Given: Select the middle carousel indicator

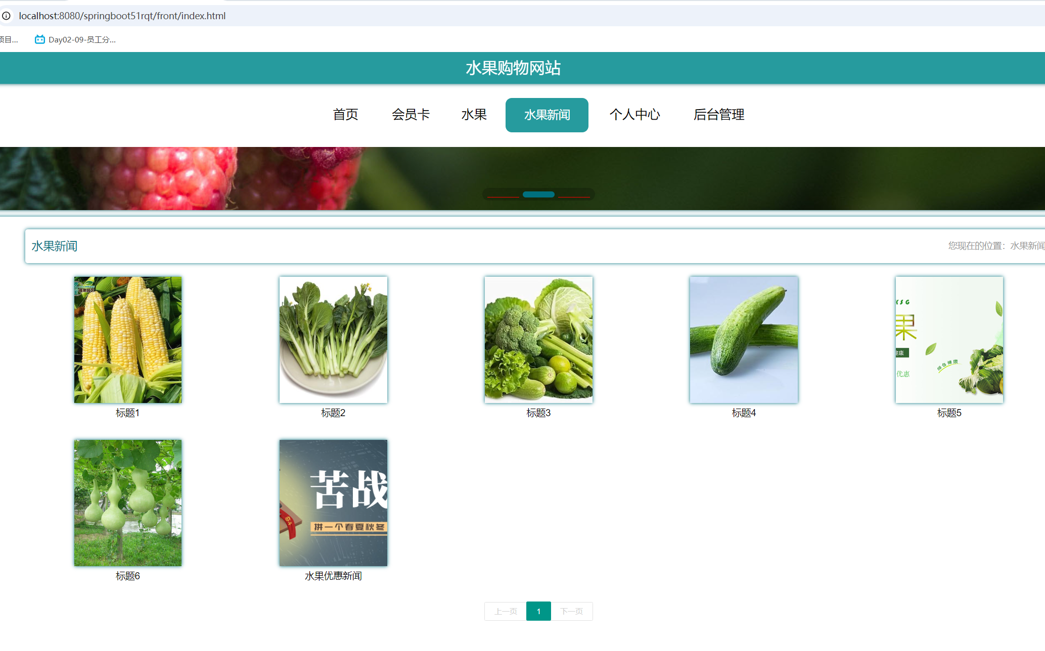Looking at the screenshot, I should pyautogui.click(x=538, y=194).
